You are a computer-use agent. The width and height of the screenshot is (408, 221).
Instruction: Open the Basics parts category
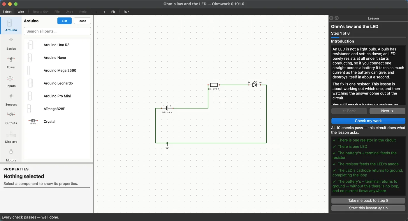[x=11, y=44]
